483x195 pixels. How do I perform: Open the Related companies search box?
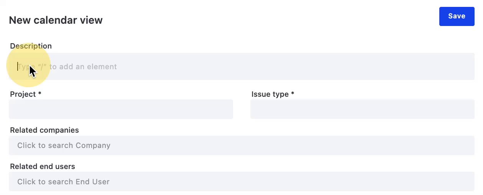(x=242, y=145)
